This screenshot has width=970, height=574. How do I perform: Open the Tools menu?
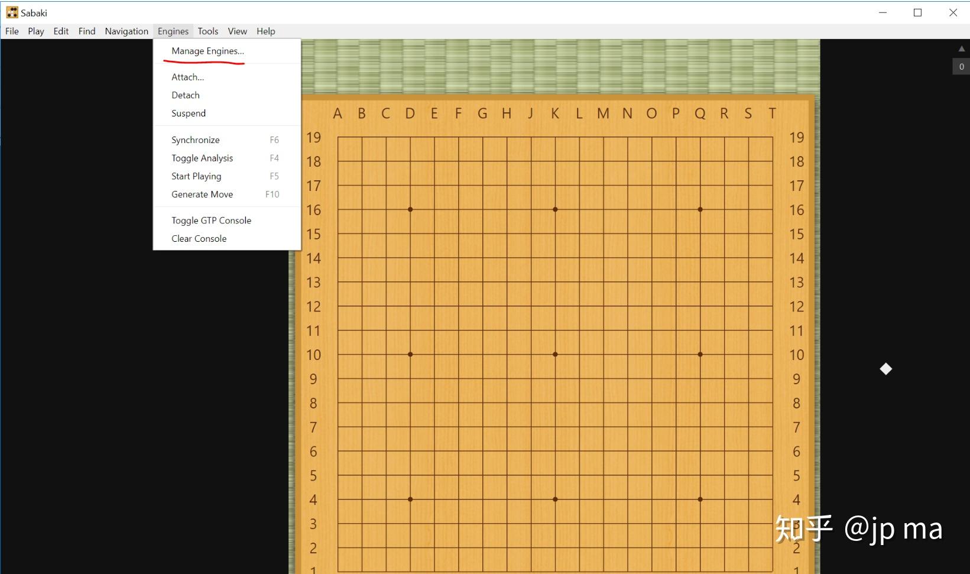coord(207,31)
